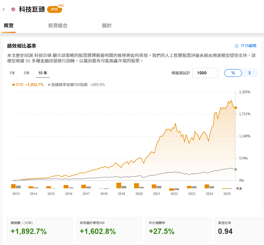
Task: Click the 1,148% y-axis label
Action: pos(244,136)
